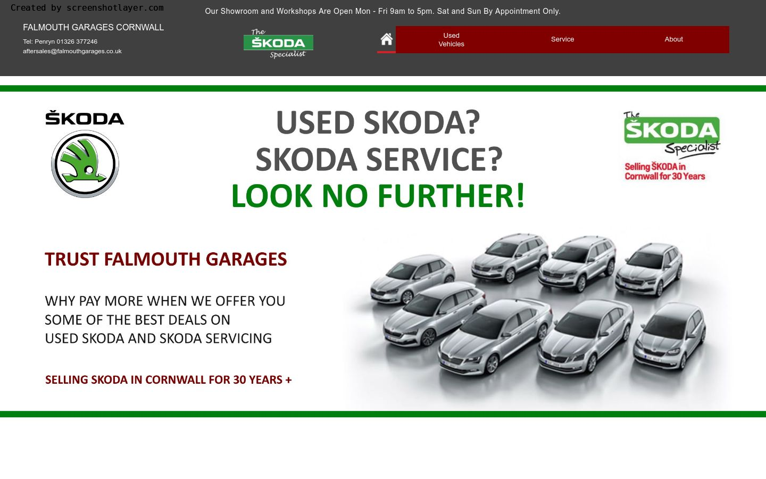766x479 pixels.
Task: Click the 'Why pay more' paragraph text
Action: (165, 319)
